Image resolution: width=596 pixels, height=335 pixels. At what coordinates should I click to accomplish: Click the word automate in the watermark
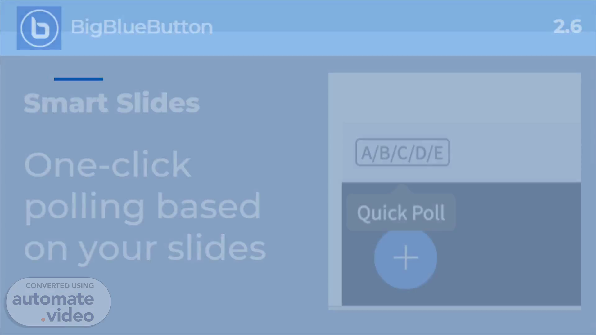pos(53,299)
